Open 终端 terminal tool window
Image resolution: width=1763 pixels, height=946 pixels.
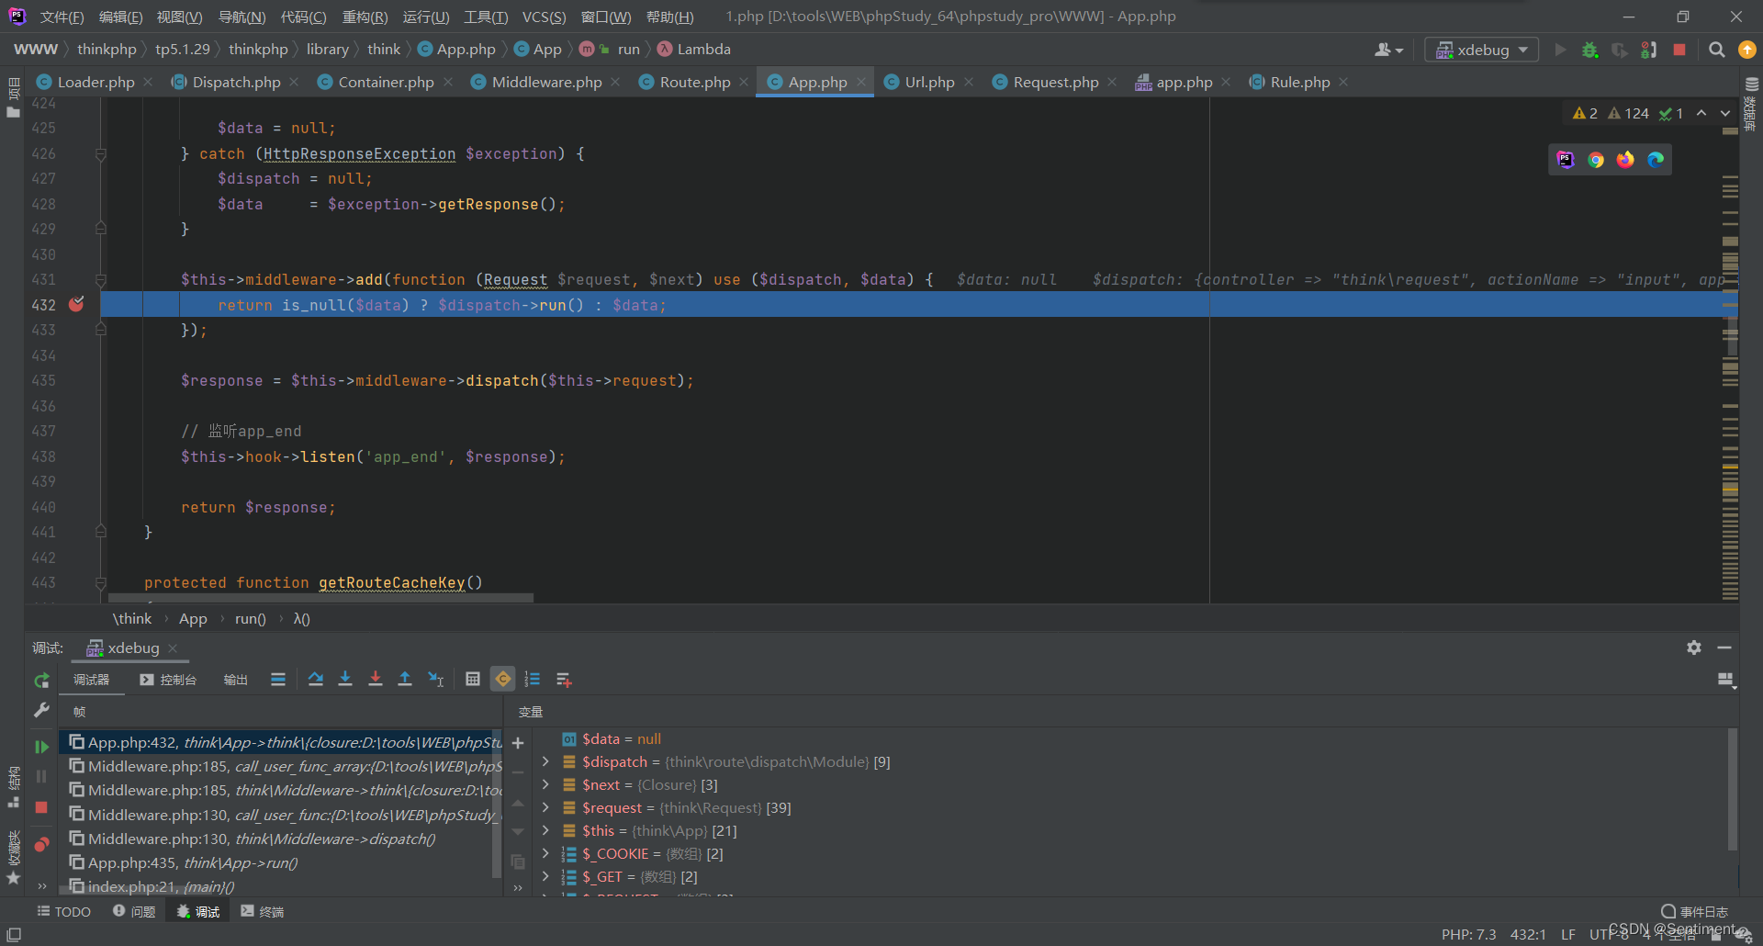click(x=262, y=911)
